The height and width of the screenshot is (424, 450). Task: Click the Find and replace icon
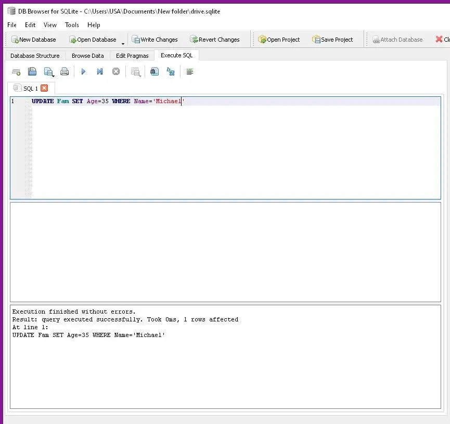[x=171, y=71]
